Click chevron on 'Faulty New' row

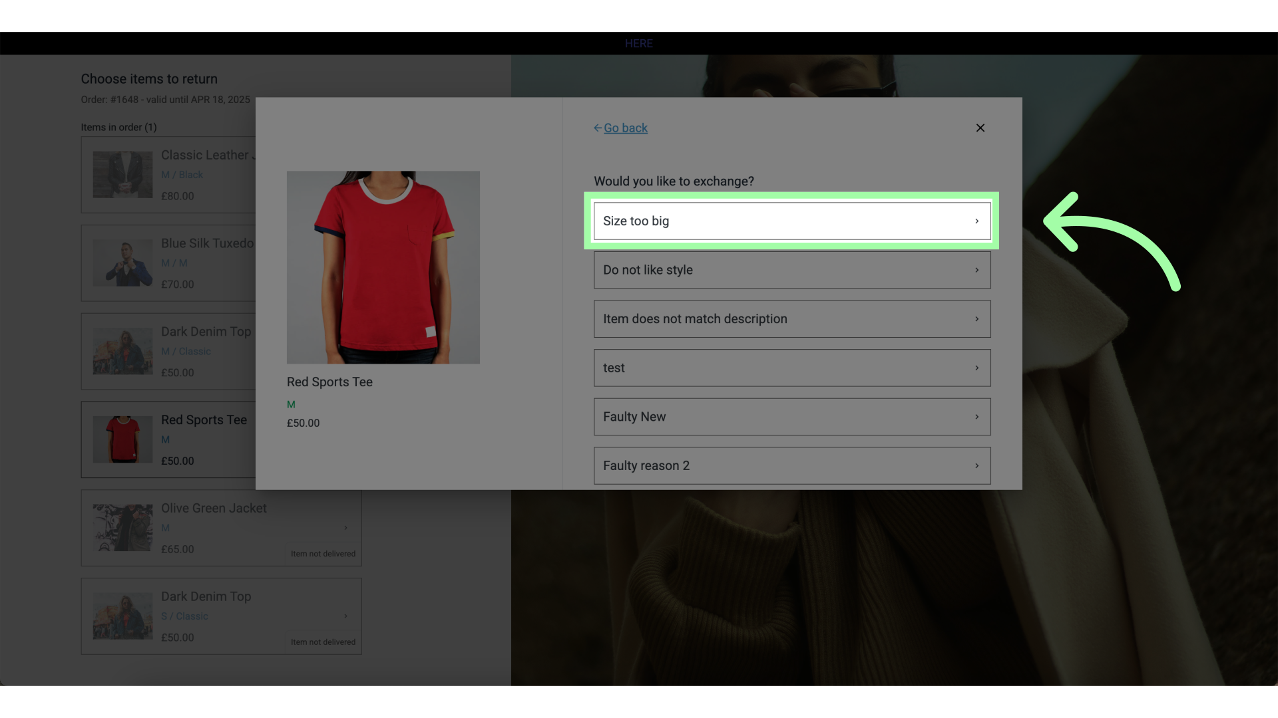pos(976,417)
